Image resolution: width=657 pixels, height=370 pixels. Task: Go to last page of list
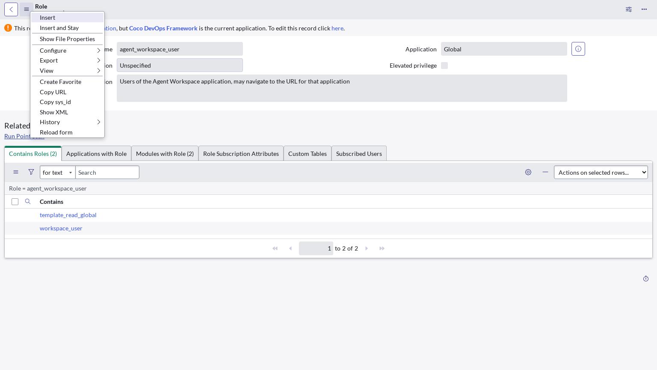(382, 248)
